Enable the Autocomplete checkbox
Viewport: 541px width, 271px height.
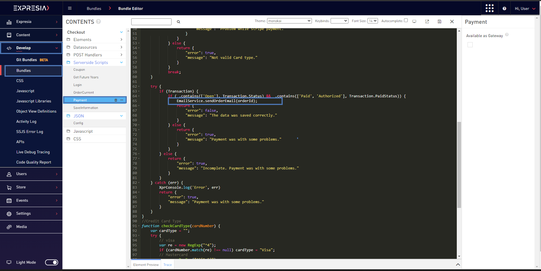pos(406,20)
